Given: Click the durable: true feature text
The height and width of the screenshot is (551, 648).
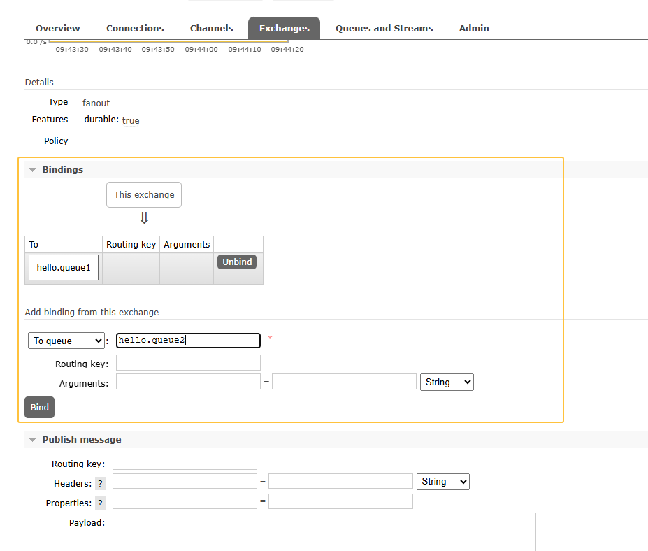Looking at the screenshot, I should (x=112, y=120).
